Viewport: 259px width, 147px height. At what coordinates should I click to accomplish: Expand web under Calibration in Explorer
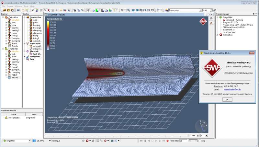point(6,22)
